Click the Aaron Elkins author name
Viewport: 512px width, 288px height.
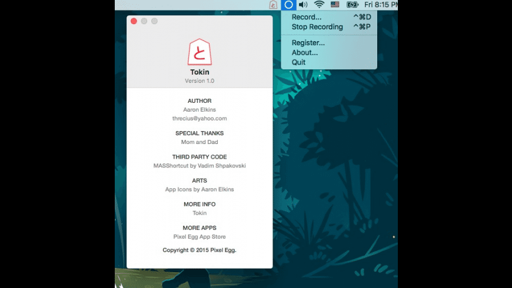click(x=200, y=109)
